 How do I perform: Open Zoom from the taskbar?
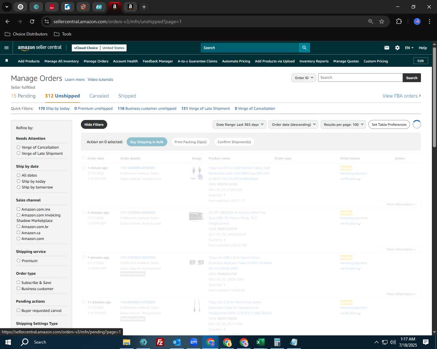point(194,342)
